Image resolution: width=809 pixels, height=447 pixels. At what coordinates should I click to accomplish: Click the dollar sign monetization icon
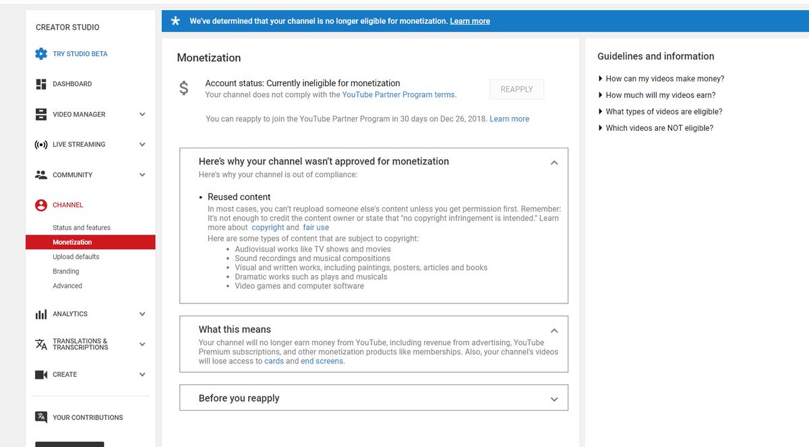point(184,89)
